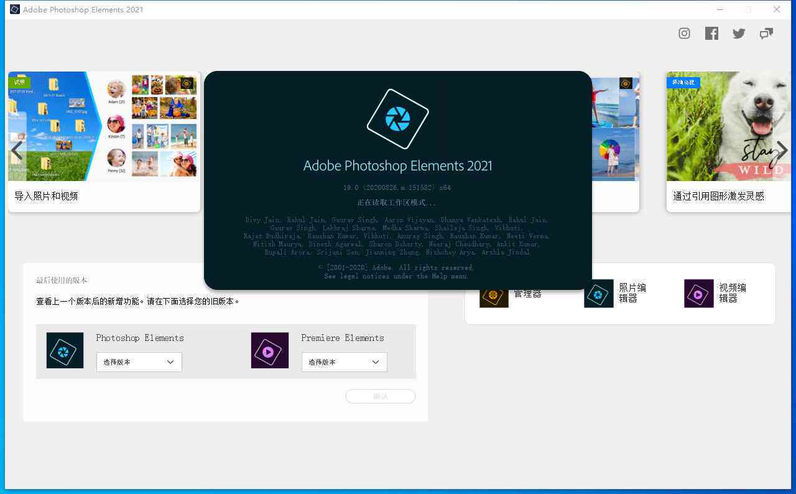Go to previous carousel card arrow
796x494 pixels.
tap(17, 150)
